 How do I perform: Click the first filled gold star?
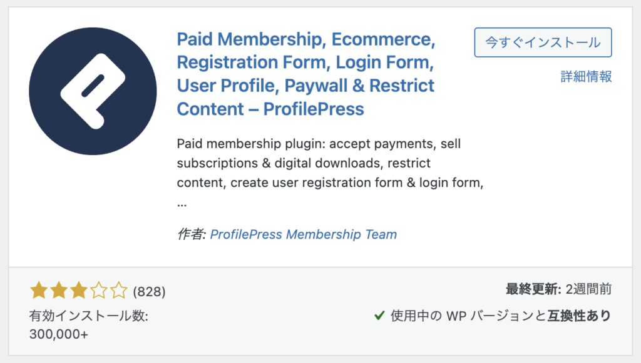pyautogui.click(x=39, y=291)
